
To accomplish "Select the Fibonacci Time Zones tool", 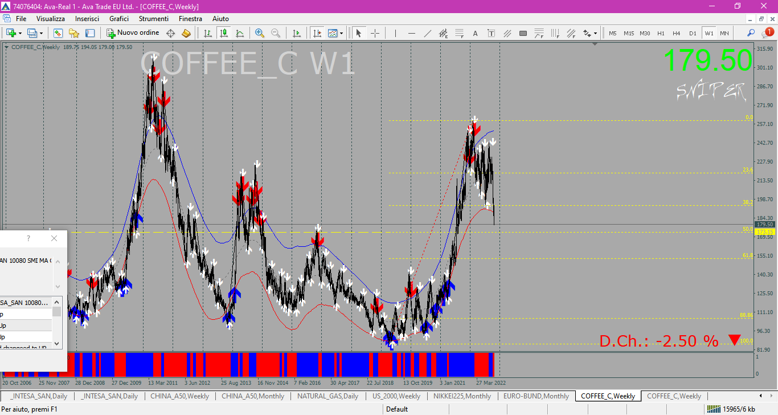I will coord(555,33).
